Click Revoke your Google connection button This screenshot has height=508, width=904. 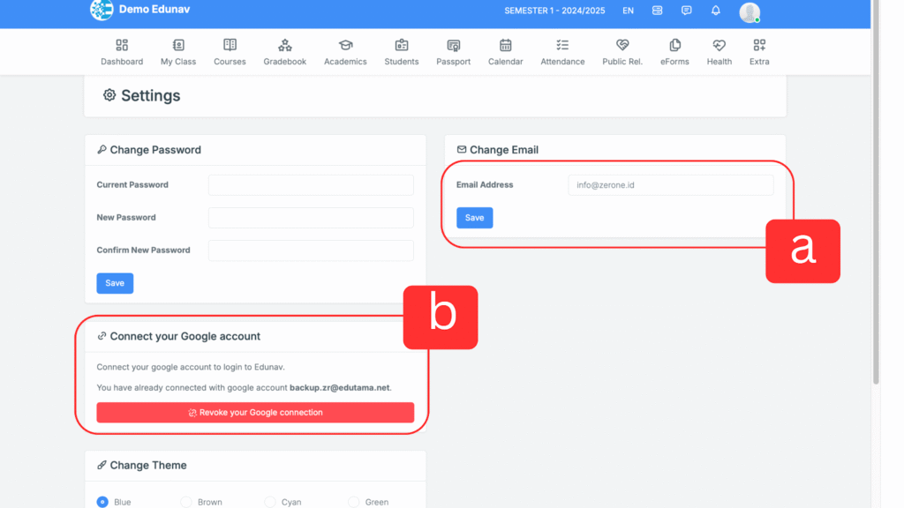click(255, 413)
